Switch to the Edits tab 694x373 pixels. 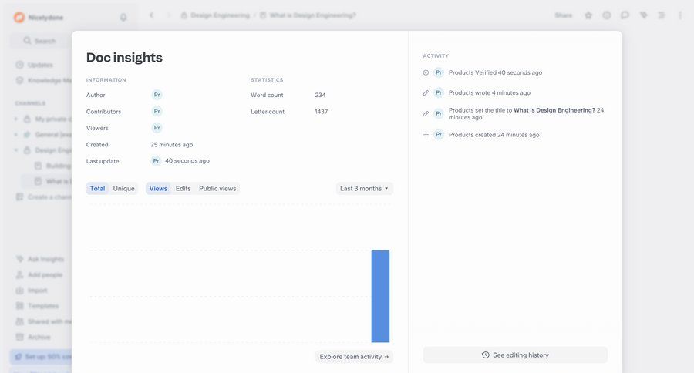[x=183, y=189]
